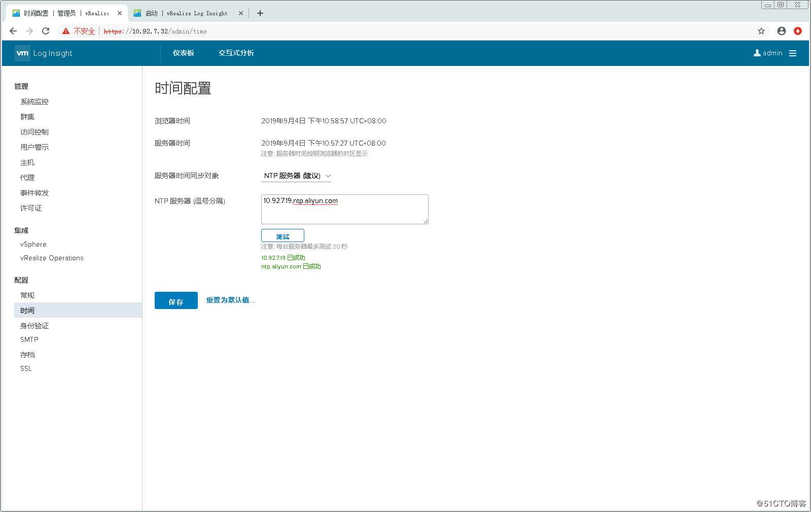811x512 pixels.
Task: Open a new browser tab with plus
Action: point(260,13)
